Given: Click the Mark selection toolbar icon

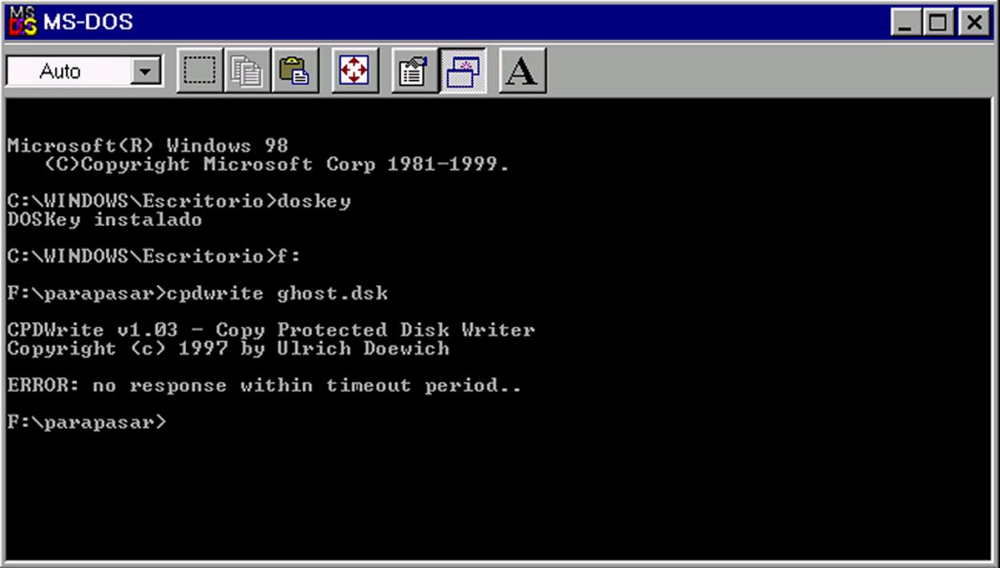Looking at the screenshot, I should (200, 71).
